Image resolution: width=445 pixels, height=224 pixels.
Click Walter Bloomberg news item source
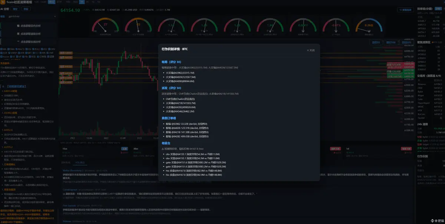click(x=73, y=170)
